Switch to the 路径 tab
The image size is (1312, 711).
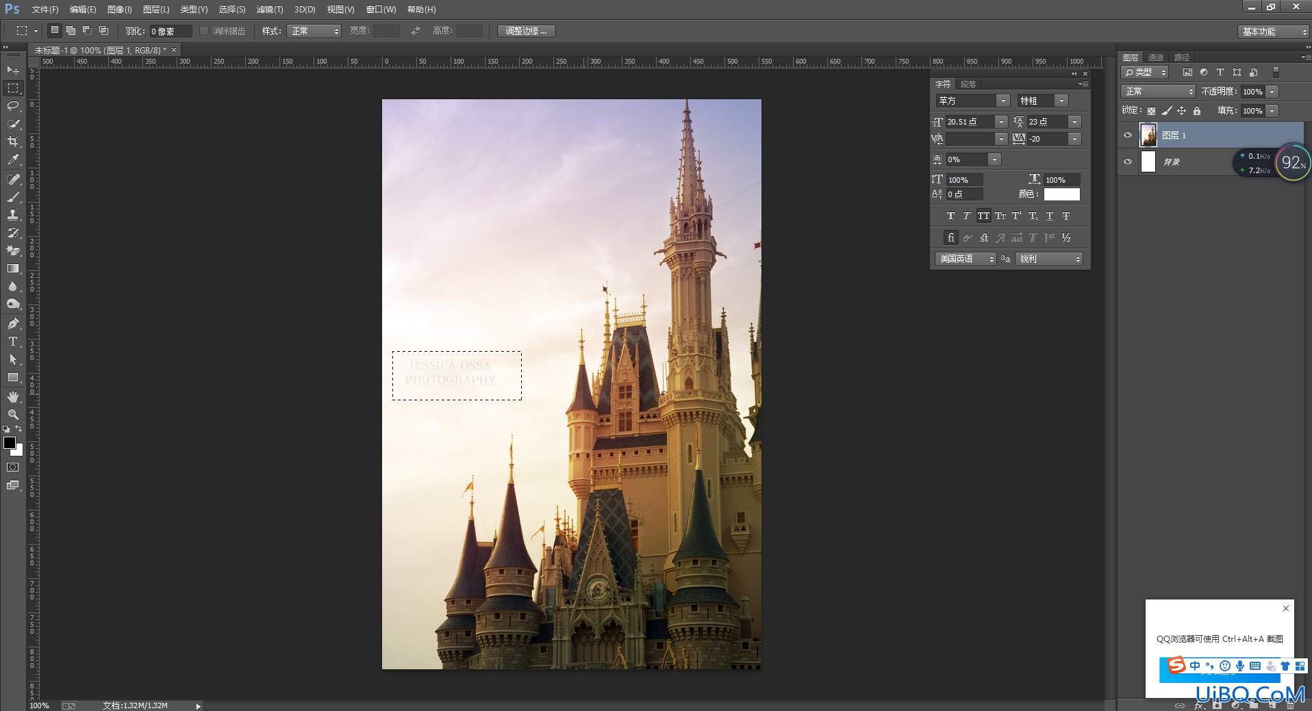(1181, 57)
